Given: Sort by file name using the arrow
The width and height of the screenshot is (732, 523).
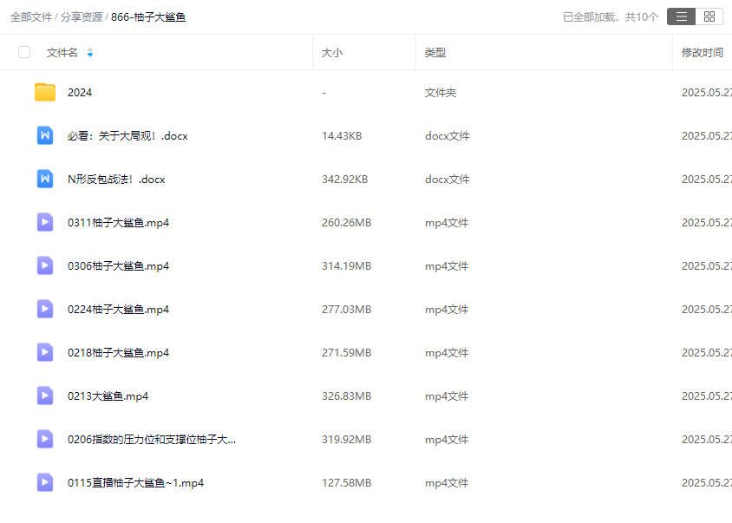Looking at the screenshot, I should tap(90, 52).
